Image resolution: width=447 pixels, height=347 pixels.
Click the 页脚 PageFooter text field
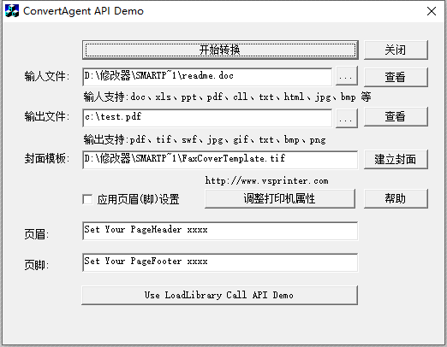[220, 262]
